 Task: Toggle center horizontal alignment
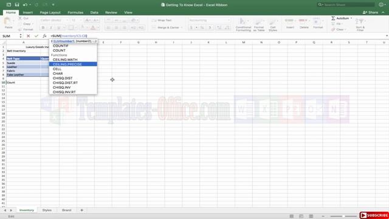[116, 27]
